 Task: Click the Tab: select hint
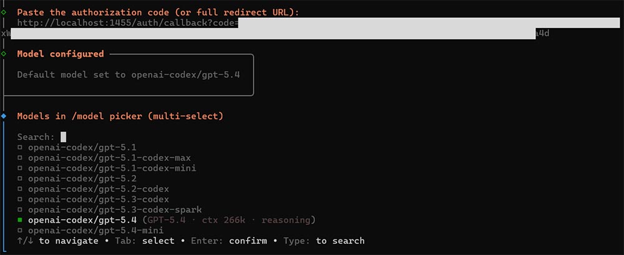tap(147, 241)
